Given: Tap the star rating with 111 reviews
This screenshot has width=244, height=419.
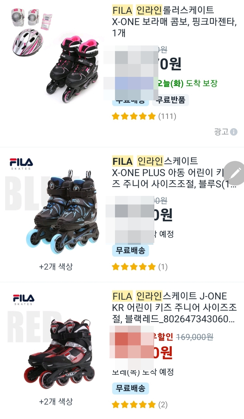Looking at the screenshot, I should (x=144, y=116).
